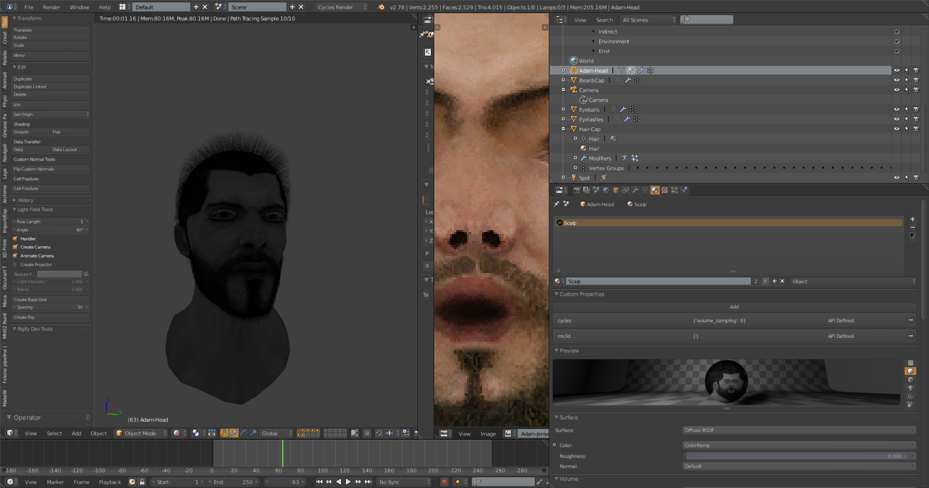Image resolution: width=929 pixels, height=488 pixels.
Task: Open the Window menu
Action: [x=79, y=7]
